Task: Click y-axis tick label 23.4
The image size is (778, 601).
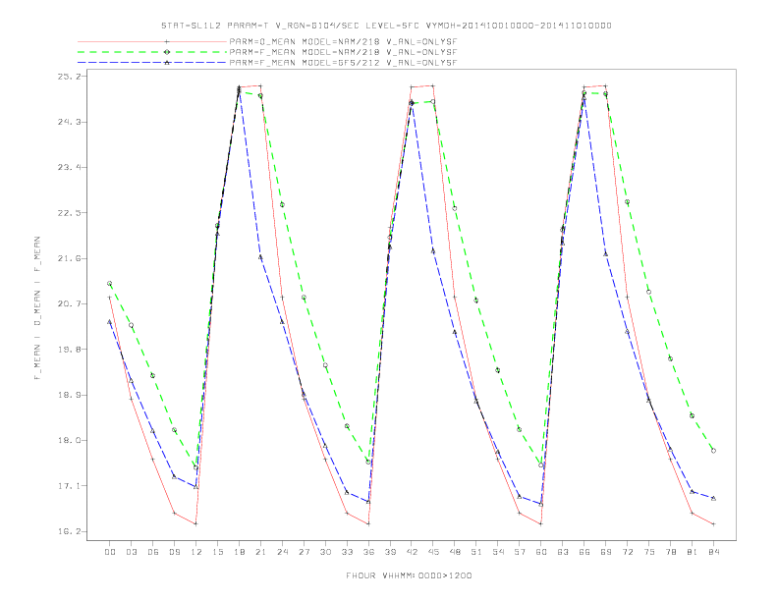Action: pos(69,167)
